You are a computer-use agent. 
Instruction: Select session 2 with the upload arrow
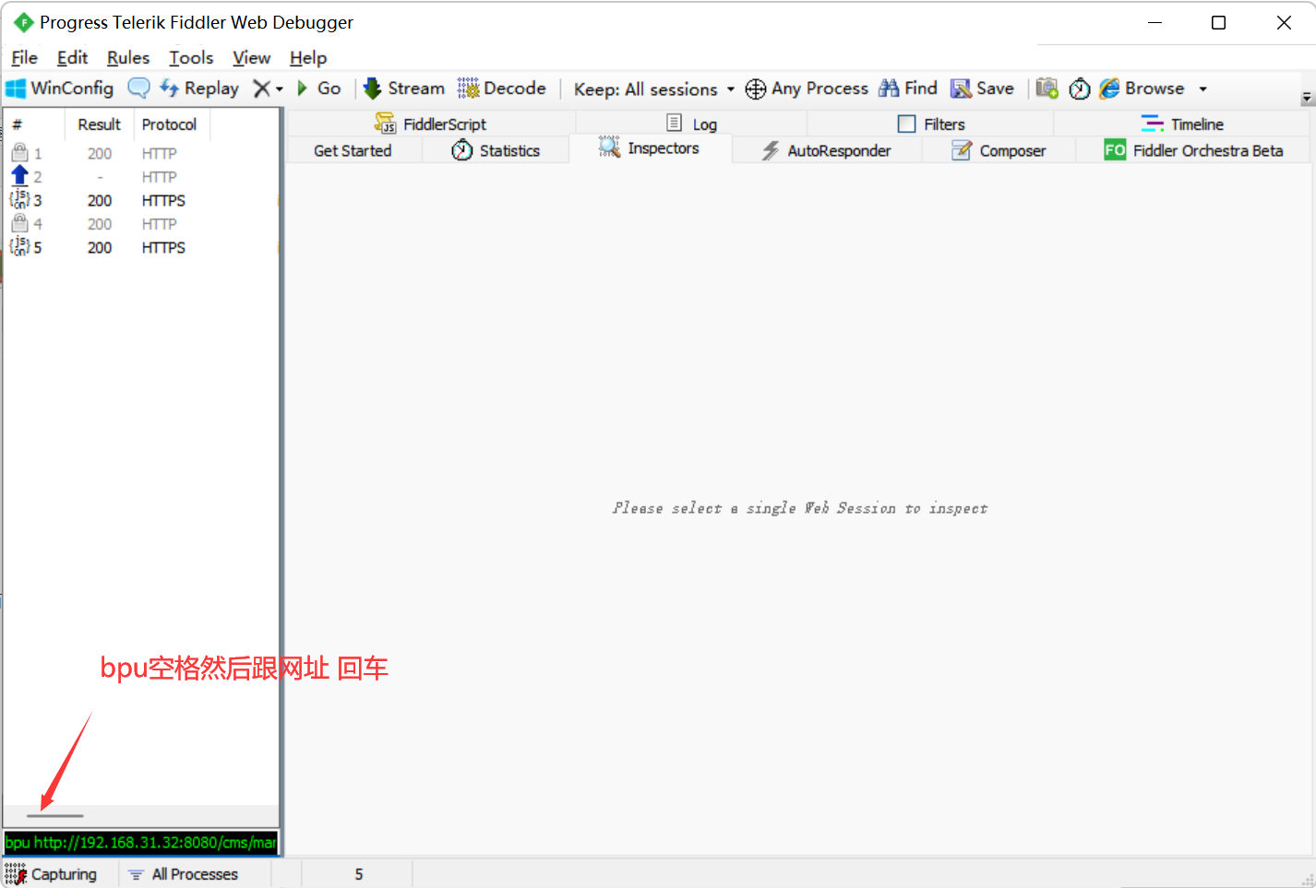pyautogui.click(x=141, y=177)
